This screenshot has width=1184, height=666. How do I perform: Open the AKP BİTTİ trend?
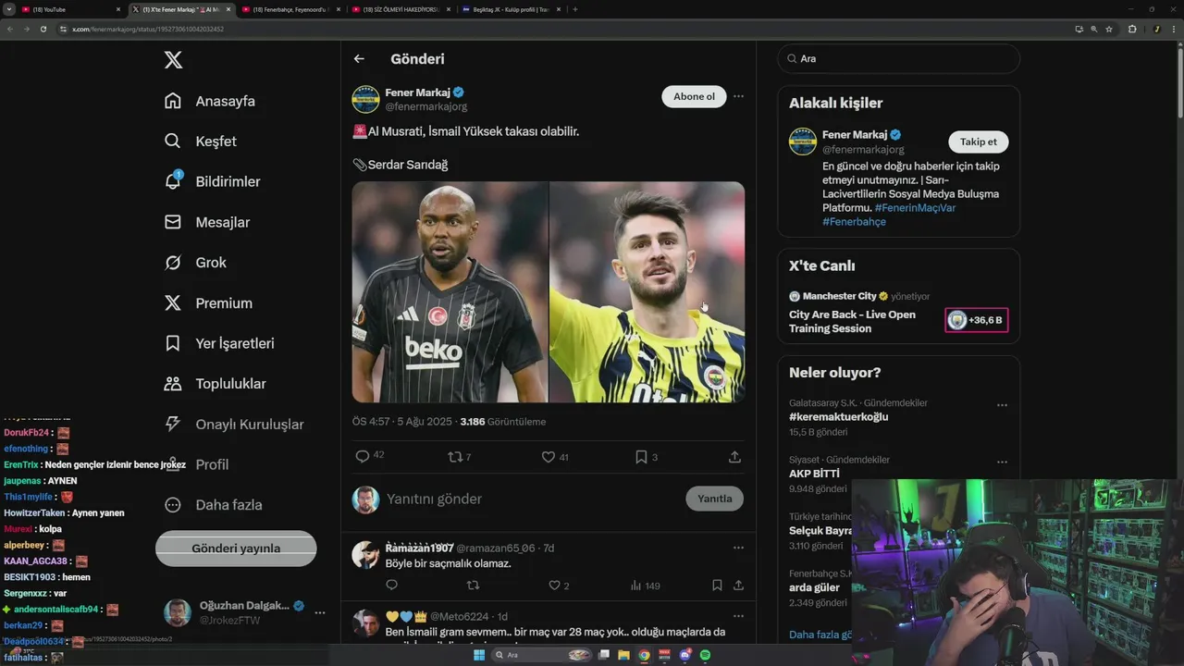click(814, 474)
